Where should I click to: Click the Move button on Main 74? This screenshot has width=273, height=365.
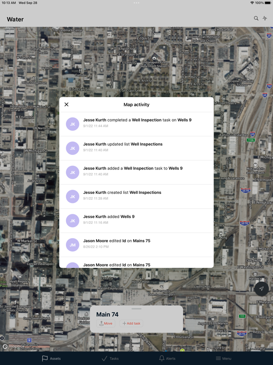[x=106, y=323]
